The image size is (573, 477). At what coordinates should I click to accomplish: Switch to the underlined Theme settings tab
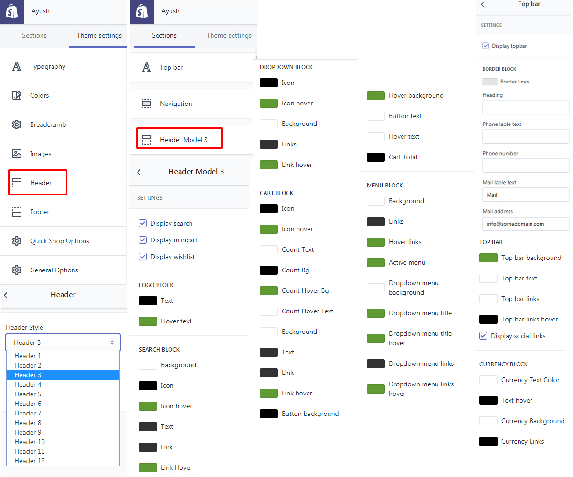tap(99, 35)
